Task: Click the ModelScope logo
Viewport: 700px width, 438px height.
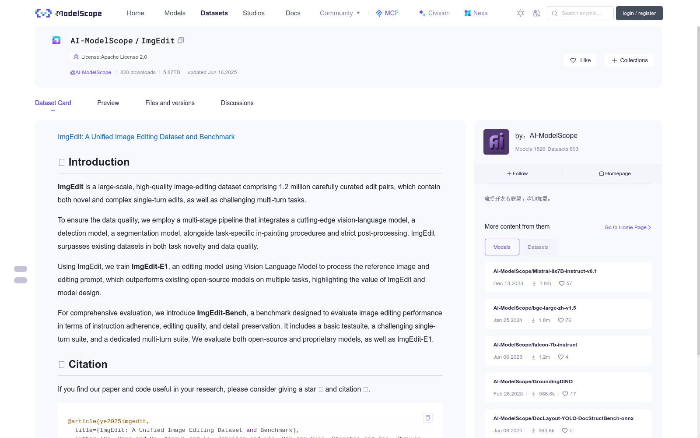Action: [x=68, y=13]
